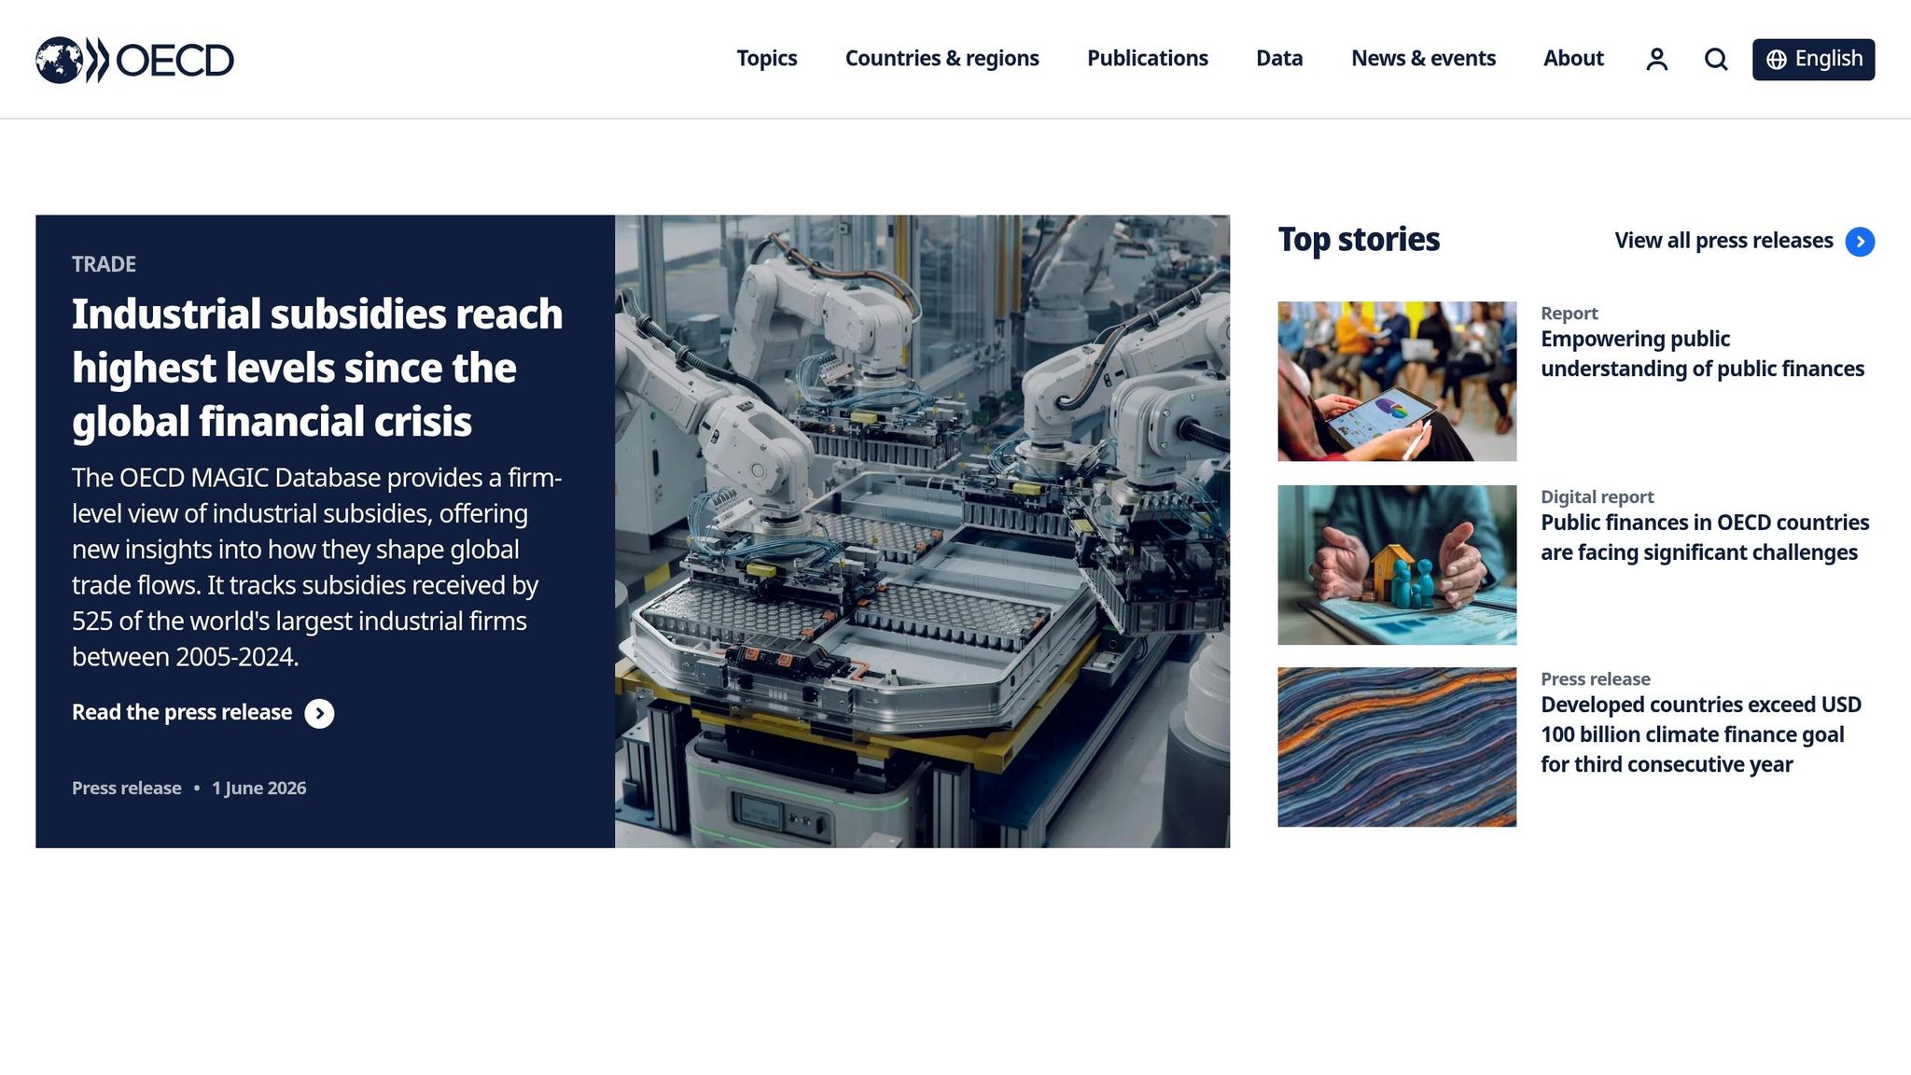This screenshot has height=1075, width=1911.
Task: Click View all press releases link
Action: point(1723,241)
